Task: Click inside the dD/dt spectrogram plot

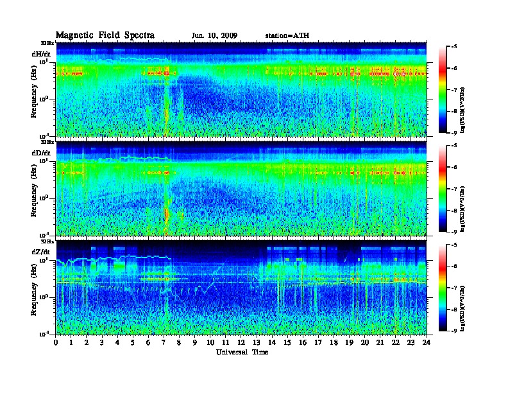Action: click(241, 189)
